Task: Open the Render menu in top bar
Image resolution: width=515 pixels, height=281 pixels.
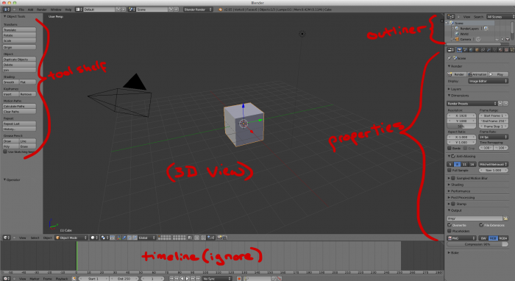Action: 41,10
